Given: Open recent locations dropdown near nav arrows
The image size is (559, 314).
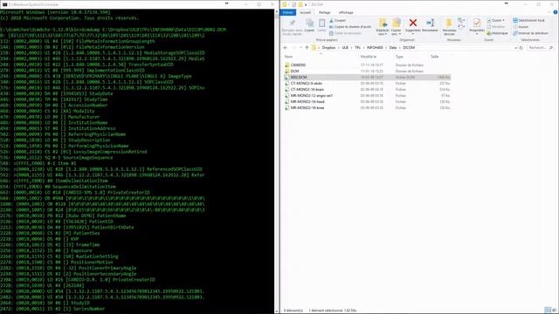Looking at the screenshot, I should [300, 48].
